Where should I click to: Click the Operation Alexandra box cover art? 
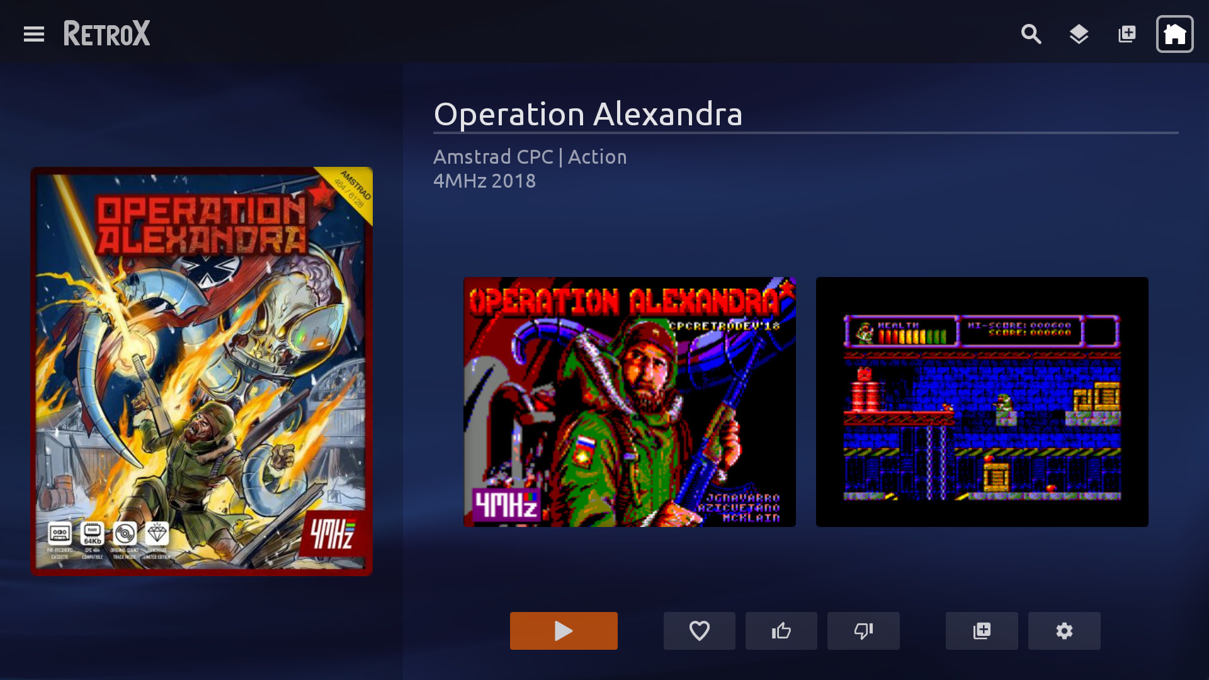tap(201, 371)
